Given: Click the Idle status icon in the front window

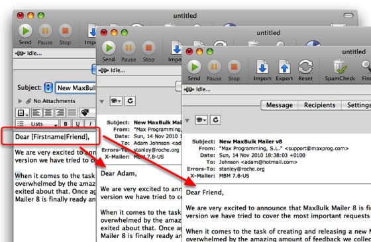Looking at the screenshot, I should coord(189,89).
